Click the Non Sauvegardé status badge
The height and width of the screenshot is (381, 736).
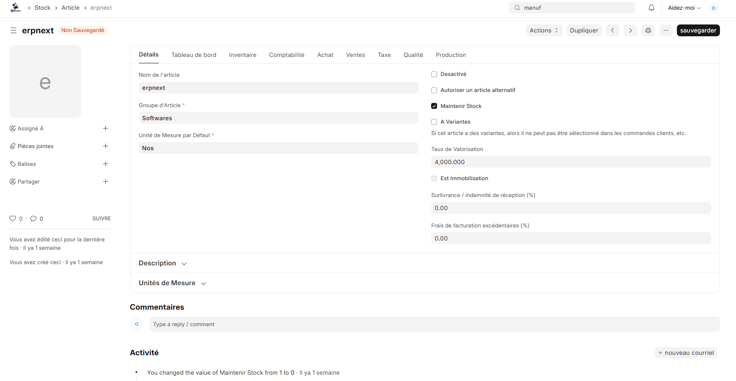(83, 30)
